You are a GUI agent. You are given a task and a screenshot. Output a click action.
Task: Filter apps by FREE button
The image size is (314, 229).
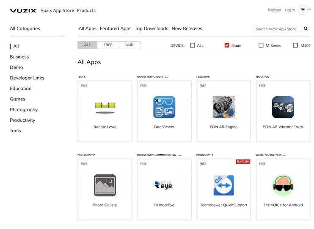point(108,45)
